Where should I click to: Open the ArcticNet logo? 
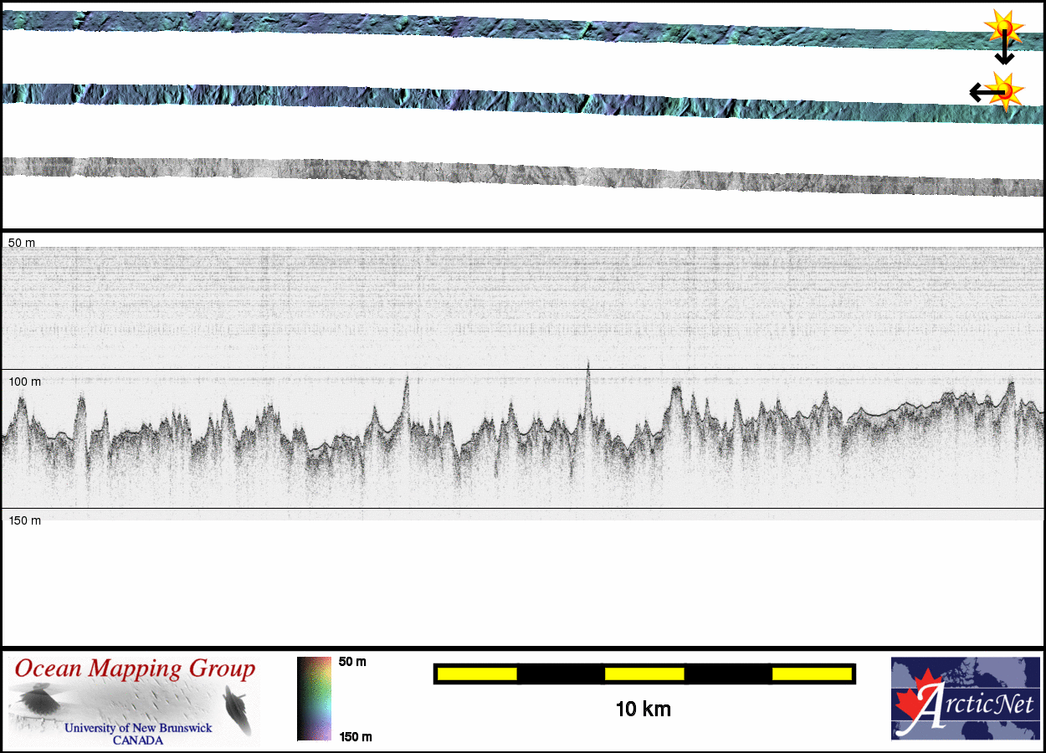click(966, 699)
